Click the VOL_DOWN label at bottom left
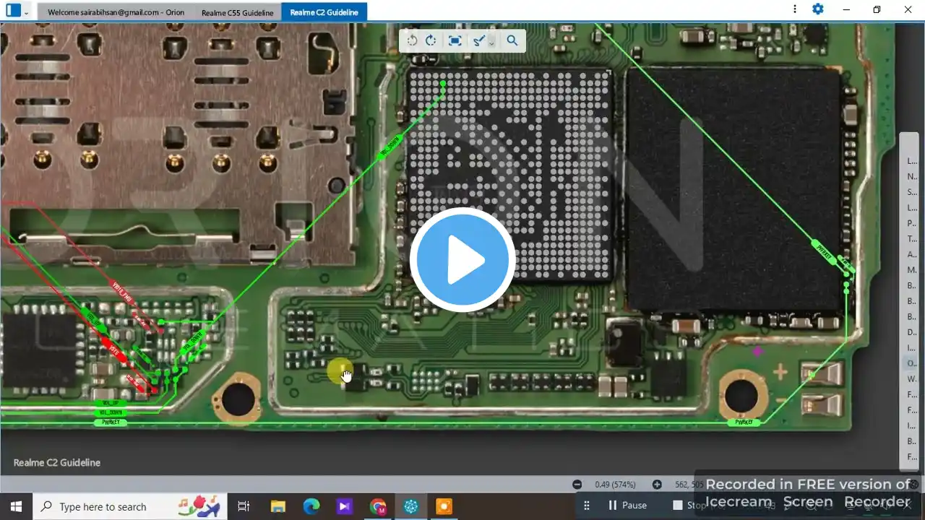 pyautogui.click(x=111, y=412)
